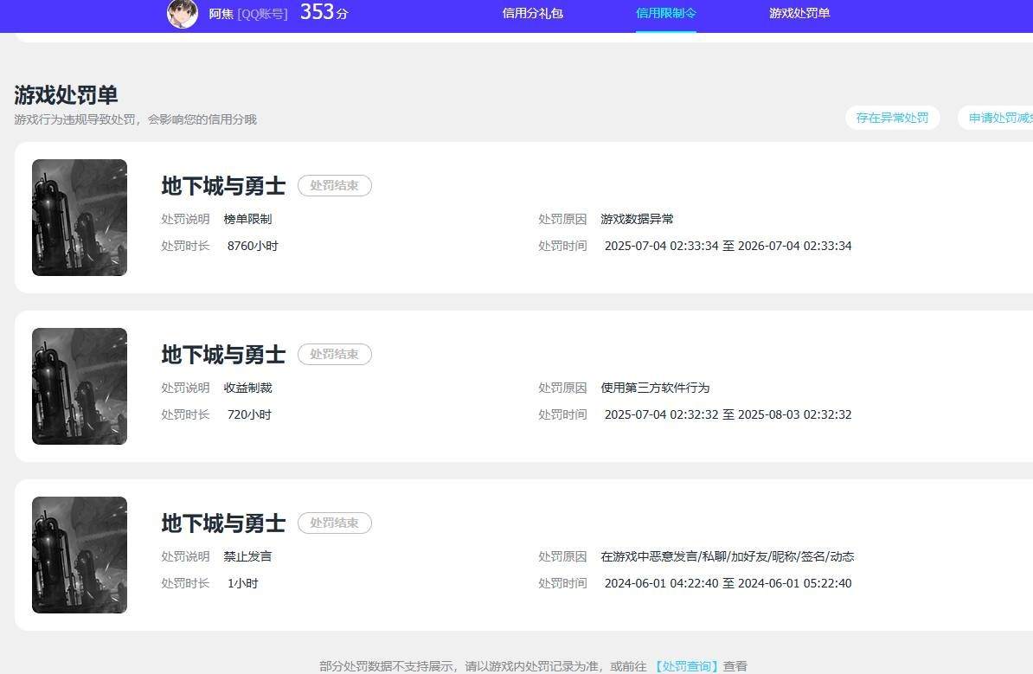Click the 榜单限制 text
Viewport: 1033px width, 674px height.
coord(247,220)
